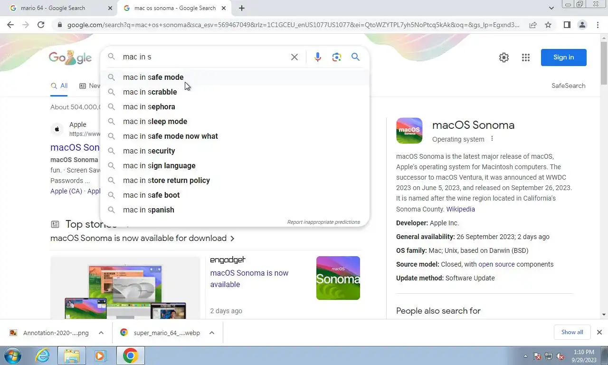Open Windows Media Player from taskbar
608x365 pixels.
[100, 355]
